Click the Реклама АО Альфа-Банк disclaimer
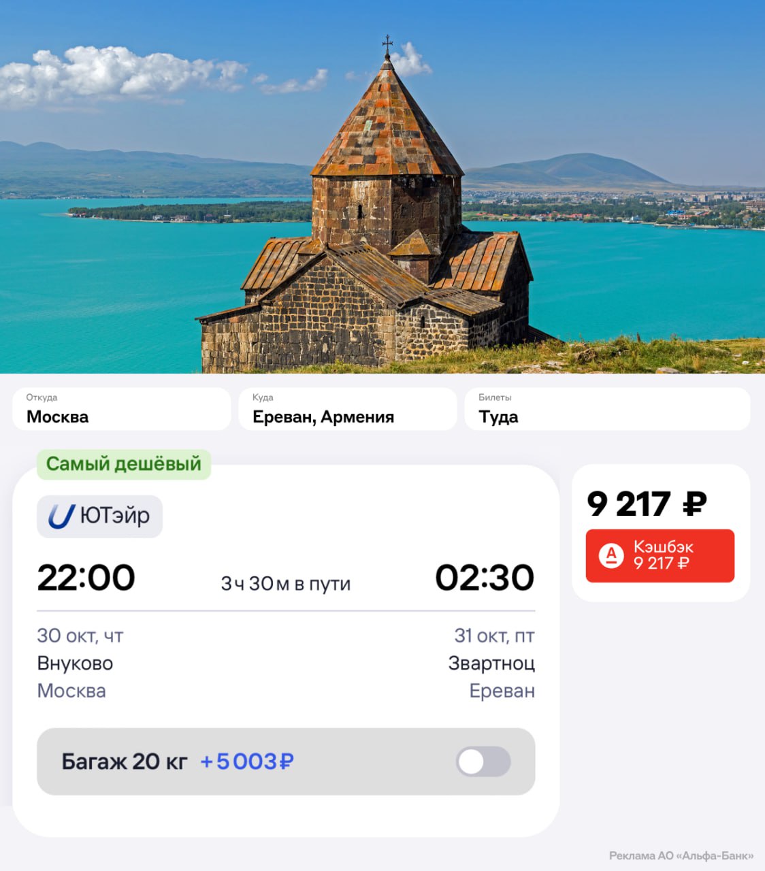The height and width of the screenshot is (871, 765). coord(681,855)
